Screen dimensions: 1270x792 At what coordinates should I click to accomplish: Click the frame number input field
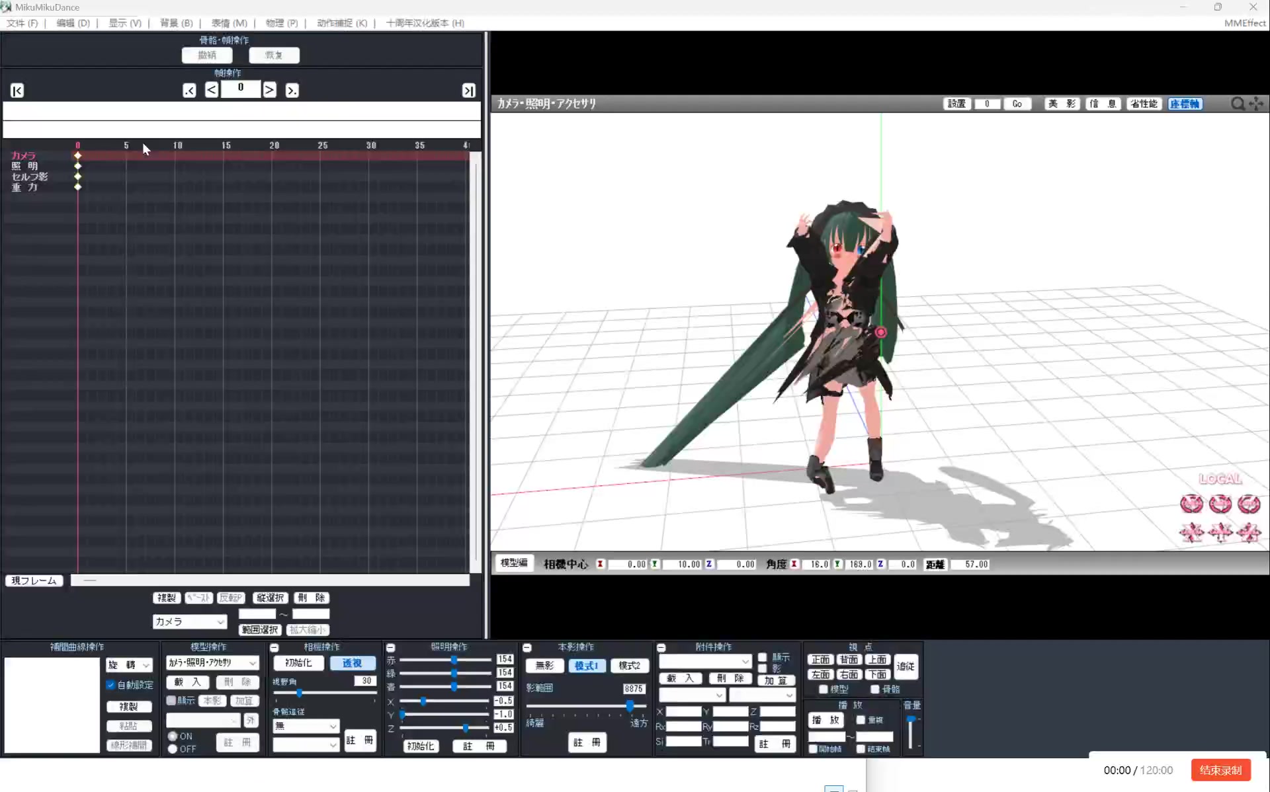click(241, 89)
